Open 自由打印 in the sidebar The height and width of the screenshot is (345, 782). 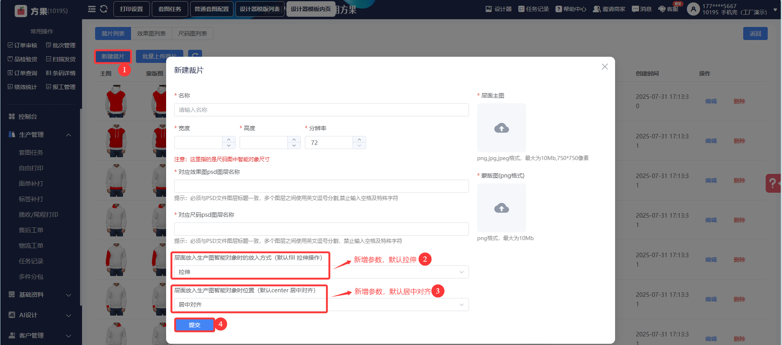point(31,168)
